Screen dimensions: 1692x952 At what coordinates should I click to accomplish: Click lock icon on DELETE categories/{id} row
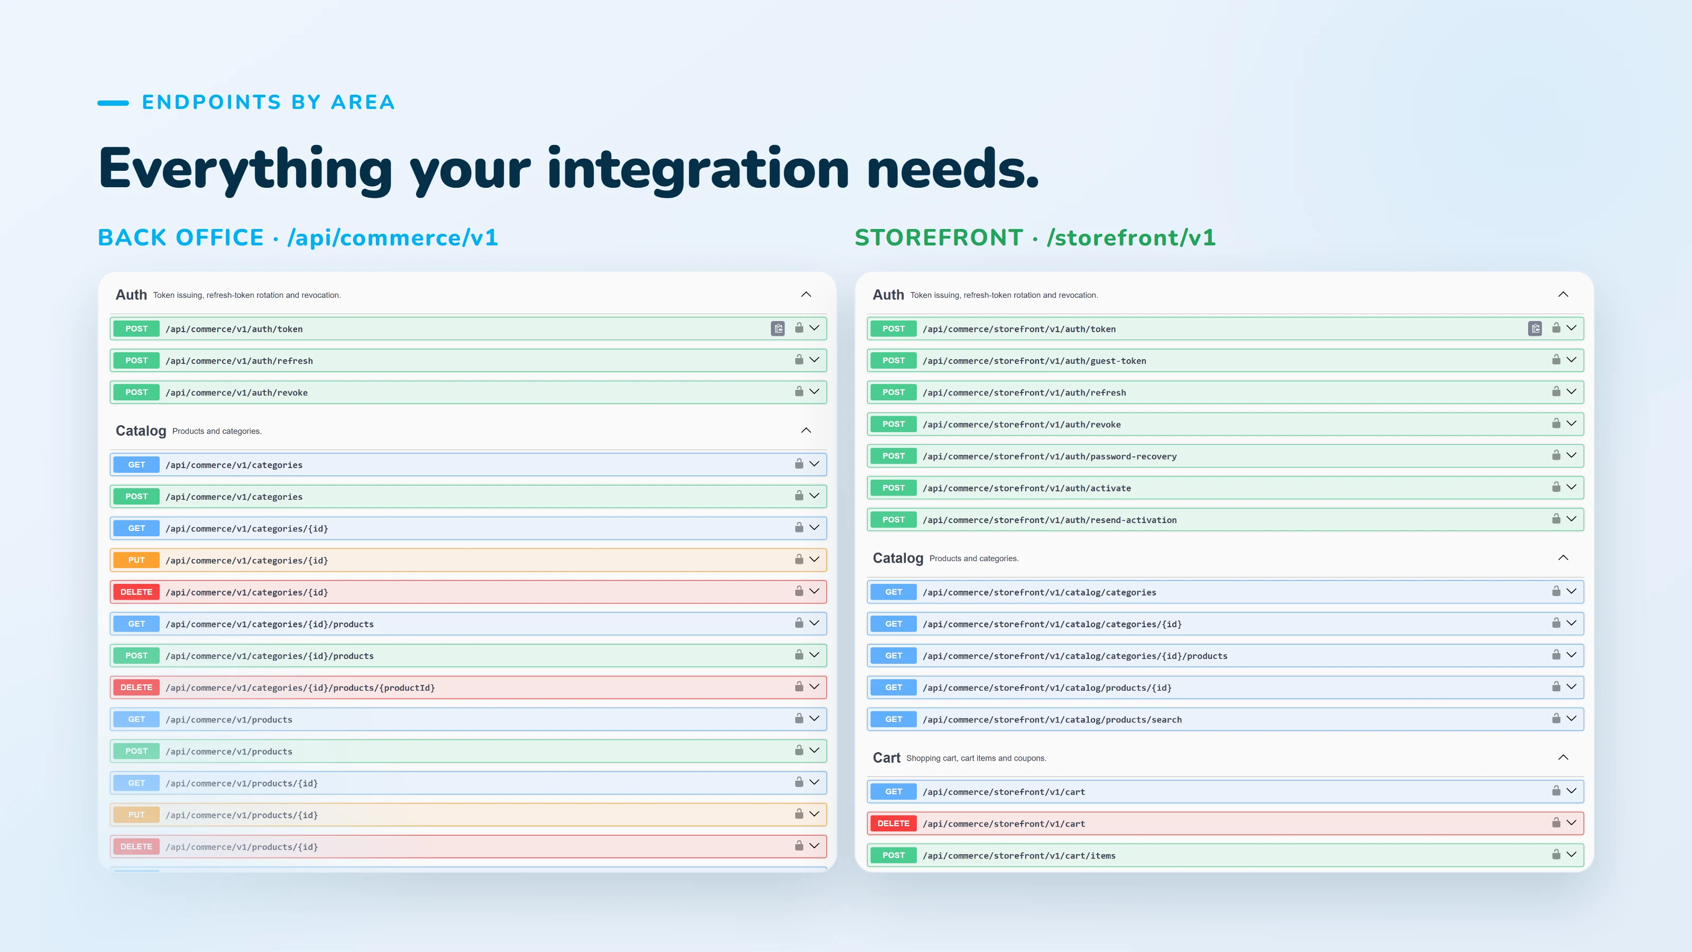[x=799, y=591]
